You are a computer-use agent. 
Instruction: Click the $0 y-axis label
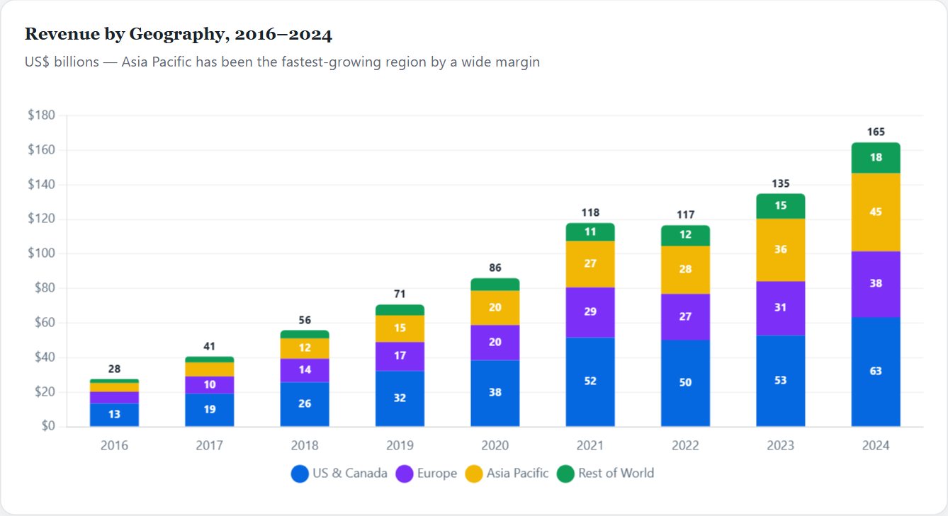47,427
